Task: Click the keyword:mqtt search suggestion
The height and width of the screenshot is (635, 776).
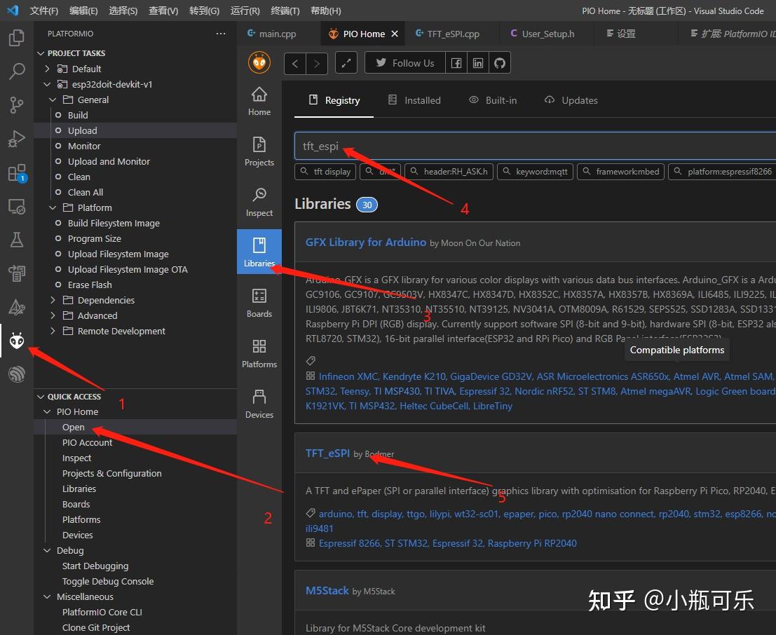Action: pos(535,171)
